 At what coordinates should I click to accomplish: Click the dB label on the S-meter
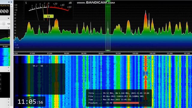[70, 3]
